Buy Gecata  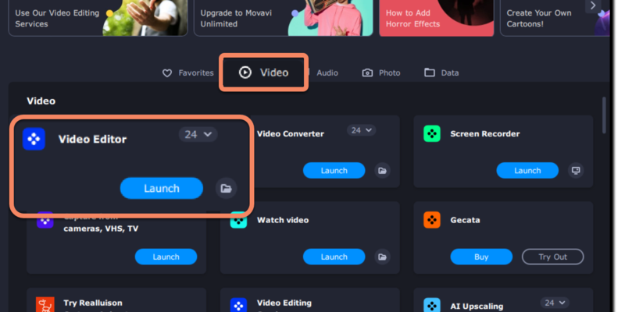(x=481, y=257)
